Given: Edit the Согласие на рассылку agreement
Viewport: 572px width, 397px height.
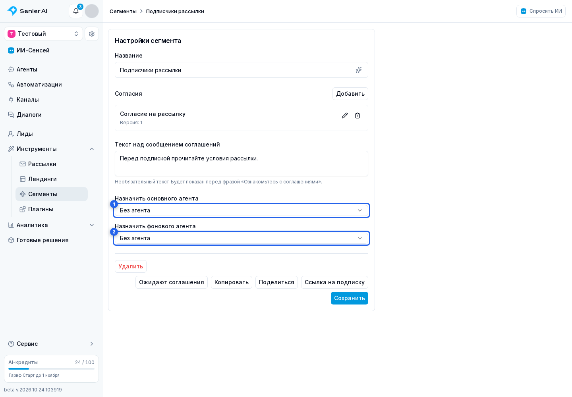Looking at the screenshot, I should tap(345, 116).
